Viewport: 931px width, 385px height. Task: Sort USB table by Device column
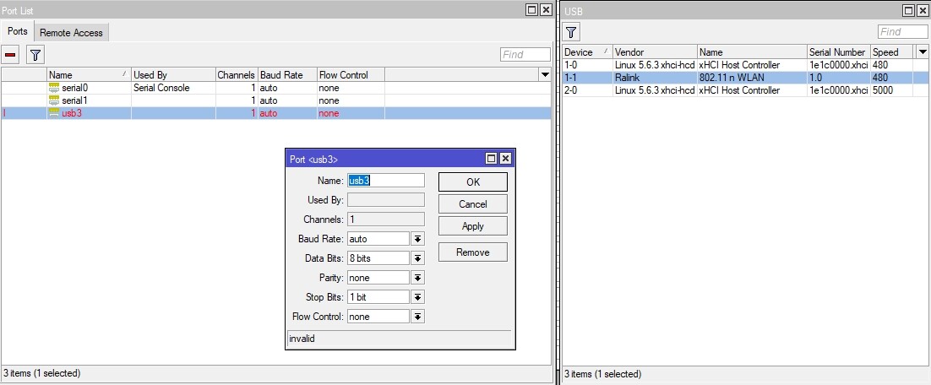coord(587,52)
